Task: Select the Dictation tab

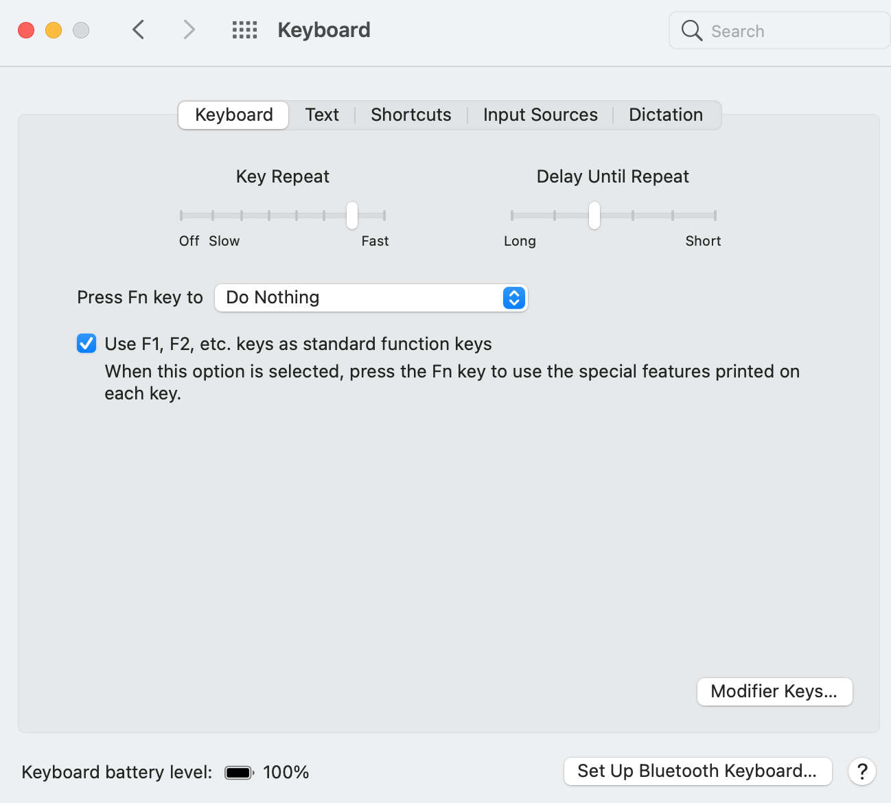Action: tap(665, 115)
